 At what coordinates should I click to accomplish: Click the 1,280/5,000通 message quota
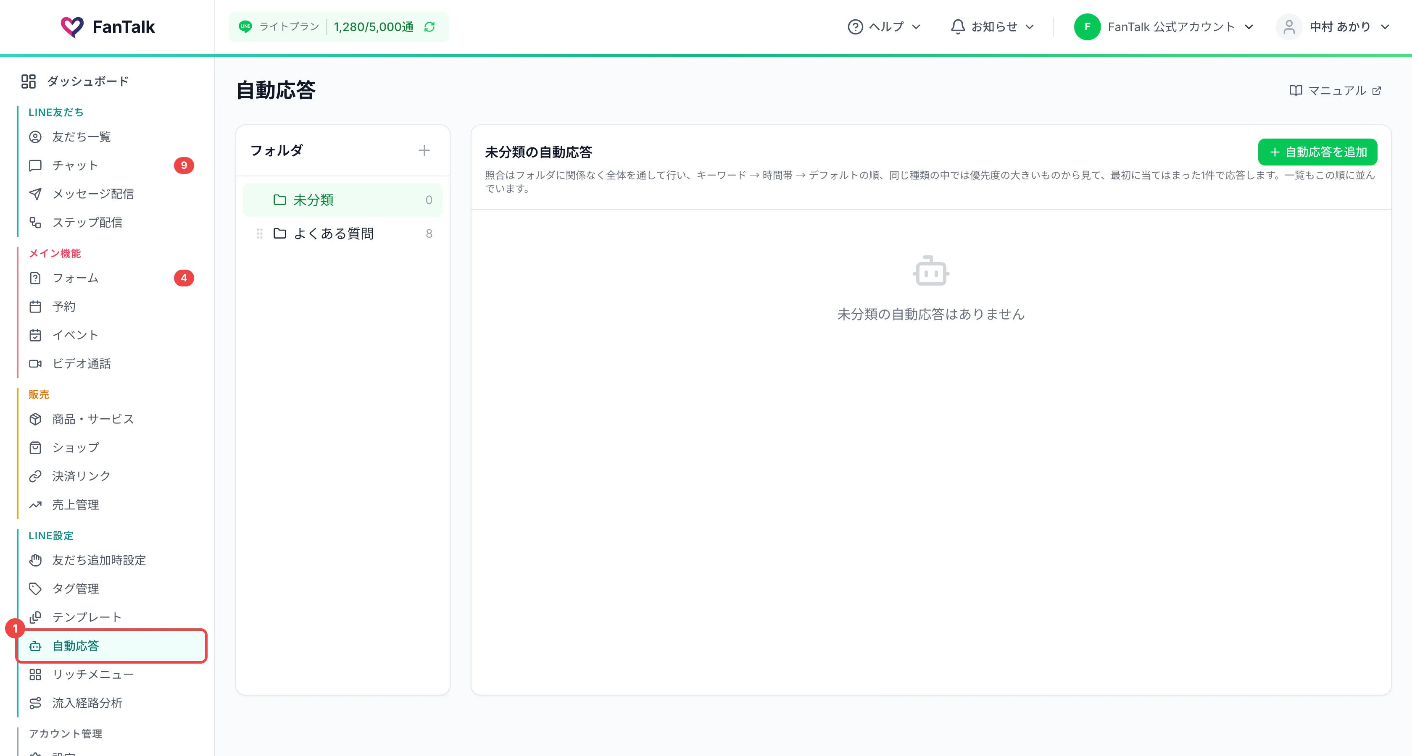(x=373, y=27)
